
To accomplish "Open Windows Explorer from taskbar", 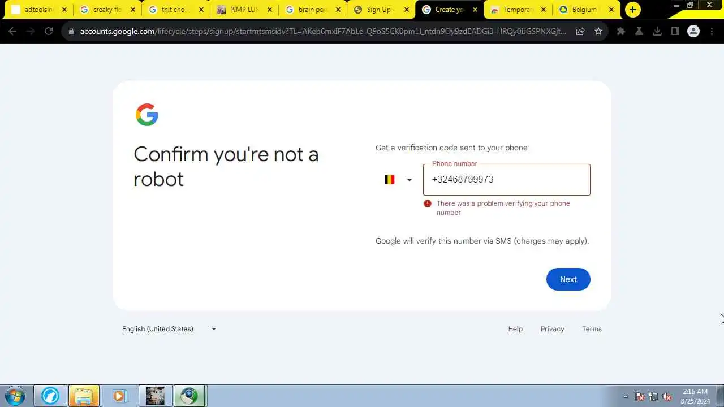I will [x=84, y=396].
